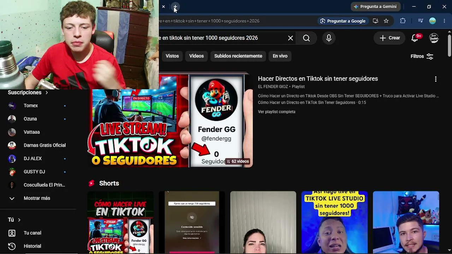Screen dimensions: 452x254
Task: Open playlist Hacer Directos en Tiktok sin tener seguidores
Action: 318,79
